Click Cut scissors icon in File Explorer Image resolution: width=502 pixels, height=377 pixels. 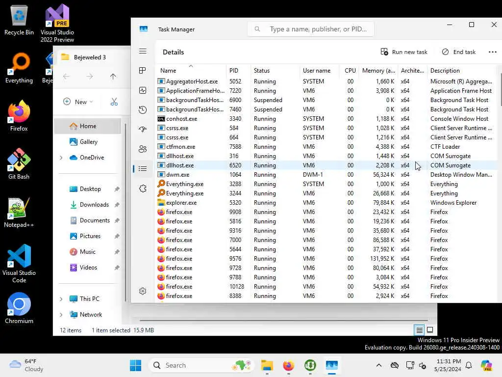[114, 102]
